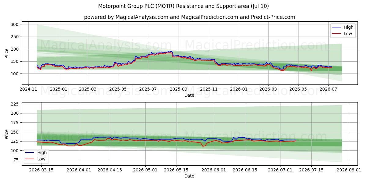
Task: Click the 2026-07-15 date tick label
Action: coord(311,170)
